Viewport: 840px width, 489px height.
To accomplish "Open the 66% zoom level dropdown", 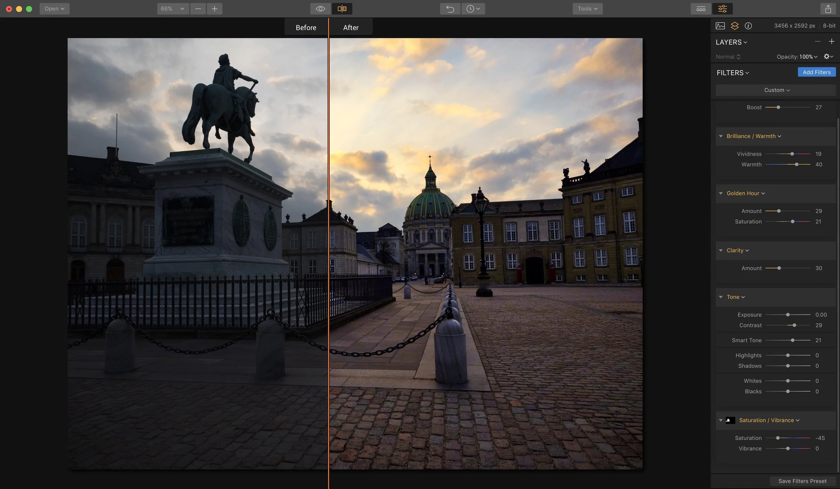I will tap(172, 9).
